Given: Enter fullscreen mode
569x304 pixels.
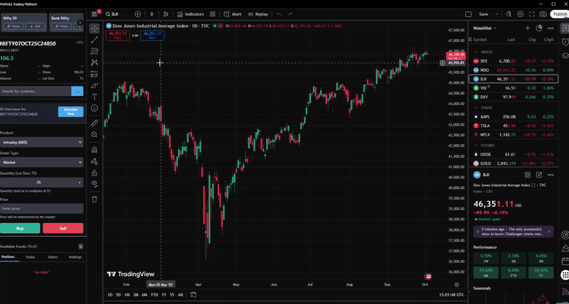Looking at the screenshot, I should click(x=531, y=14).
